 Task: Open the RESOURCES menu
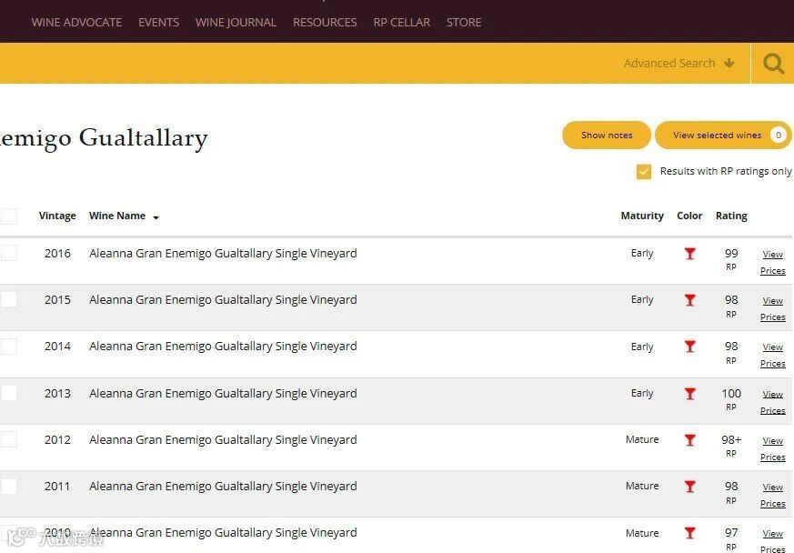click(325, 22)
